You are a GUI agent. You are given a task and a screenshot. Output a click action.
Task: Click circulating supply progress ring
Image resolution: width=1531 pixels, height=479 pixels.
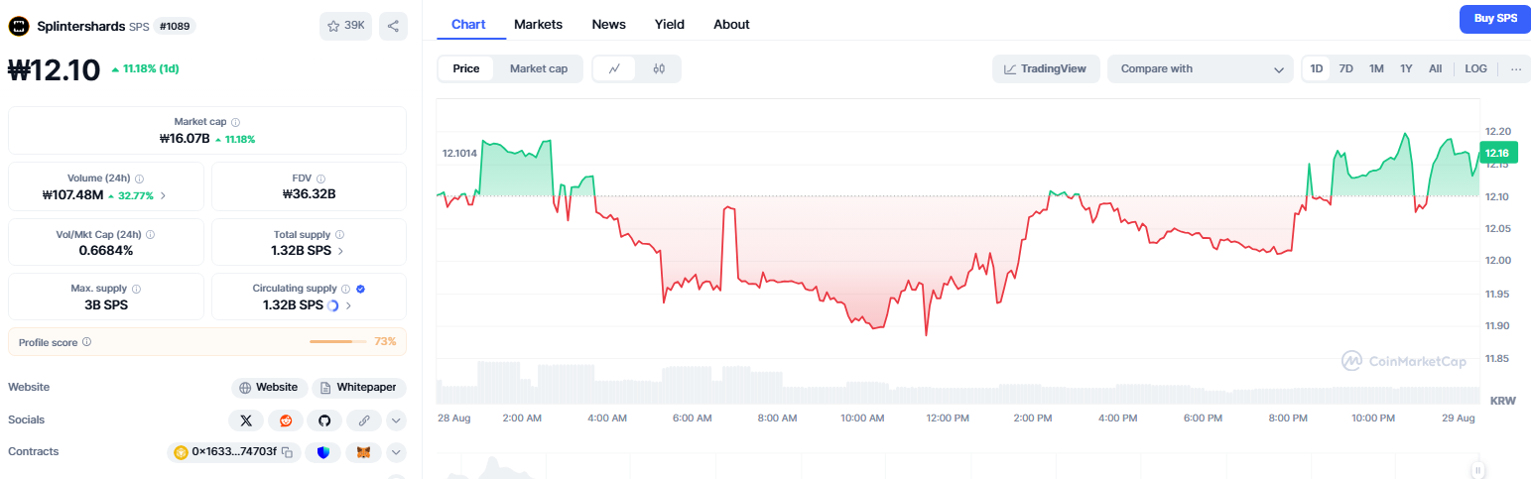click(x=332, y=305)
